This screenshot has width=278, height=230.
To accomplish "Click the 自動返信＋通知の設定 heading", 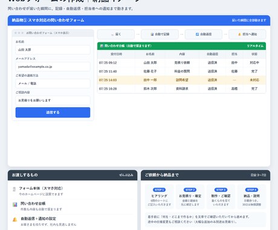I will pyautogui.click(x=38, y=218).
